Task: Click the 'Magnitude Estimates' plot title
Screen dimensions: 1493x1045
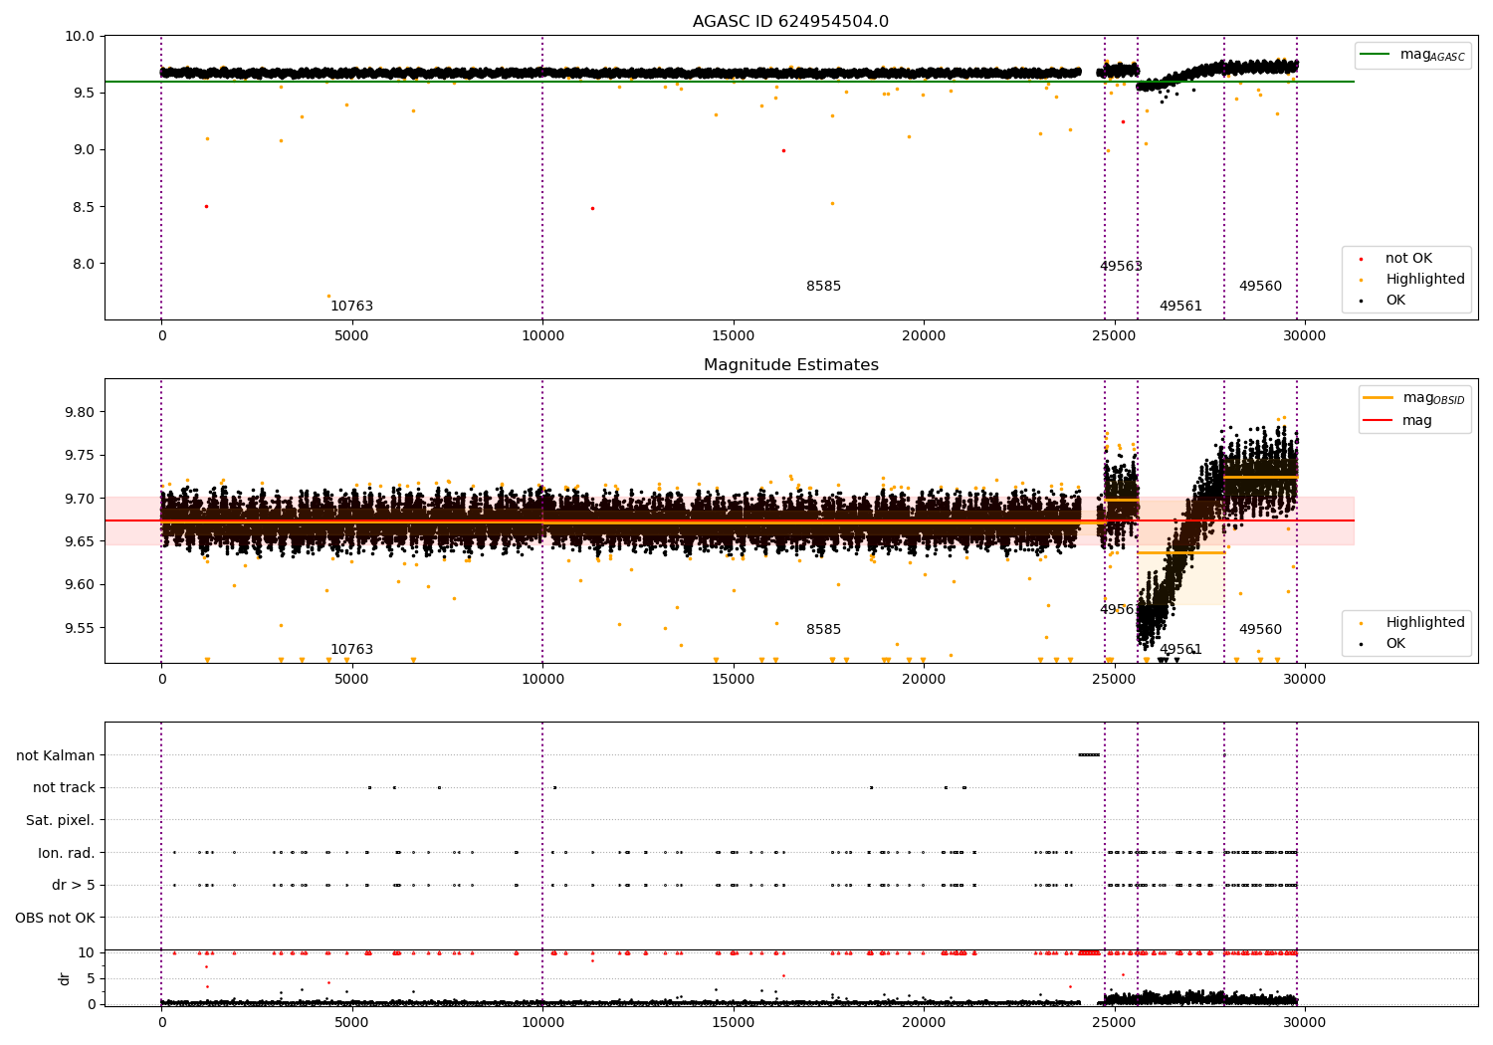Action: click(x=790, y=365)
